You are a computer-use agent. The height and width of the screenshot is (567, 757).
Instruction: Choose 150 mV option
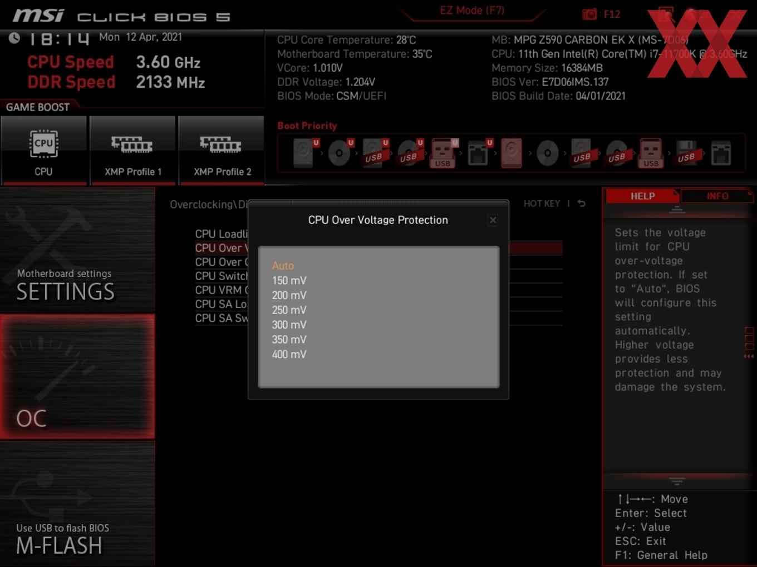(x=289, y=280)
